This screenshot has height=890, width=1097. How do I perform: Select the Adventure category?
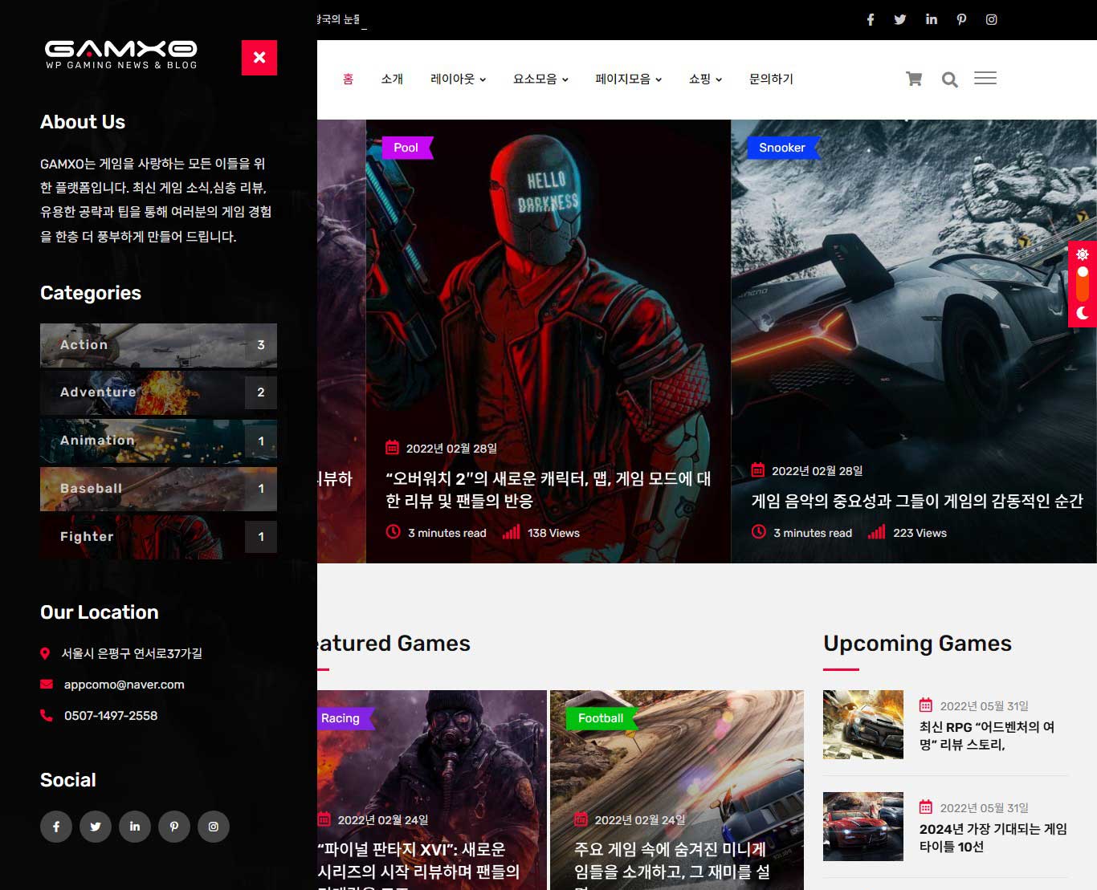pyautogui.click(x=158, y=392)
